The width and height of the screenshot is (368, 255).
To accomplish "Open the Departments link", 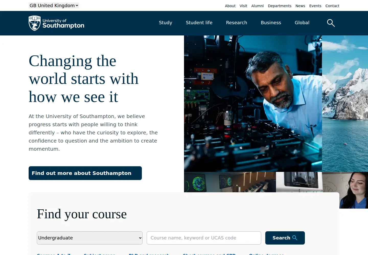I will [280, 6].
